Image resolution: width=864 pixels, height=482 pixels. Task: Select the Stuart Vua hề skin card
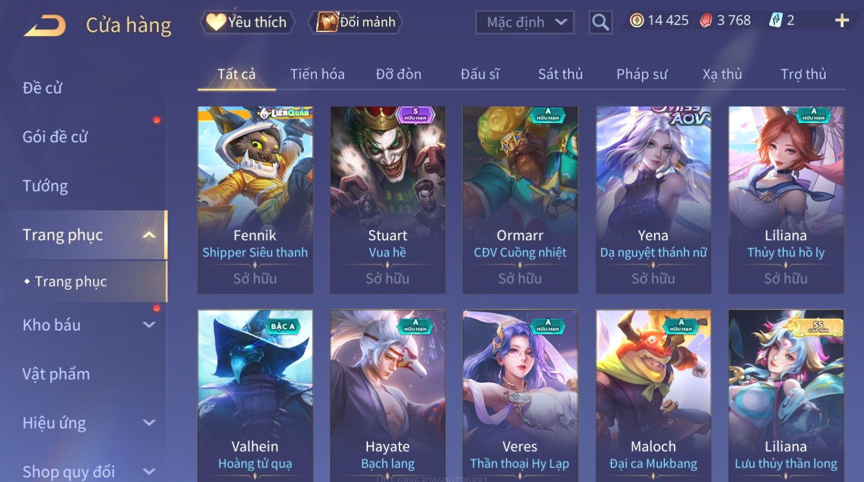click(388, 200)
